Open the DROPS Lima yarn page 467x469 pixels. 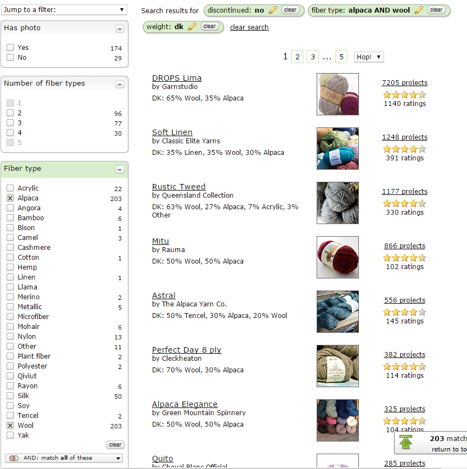point(177,78)
